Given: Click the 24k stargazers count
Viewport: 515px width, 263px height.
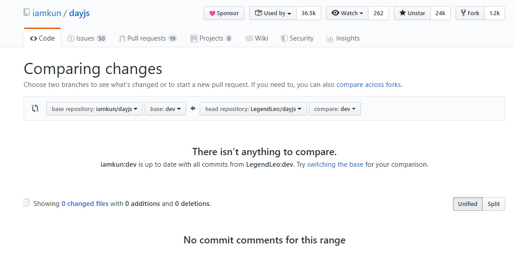Looking at the screenshot, I should point(440,13).
